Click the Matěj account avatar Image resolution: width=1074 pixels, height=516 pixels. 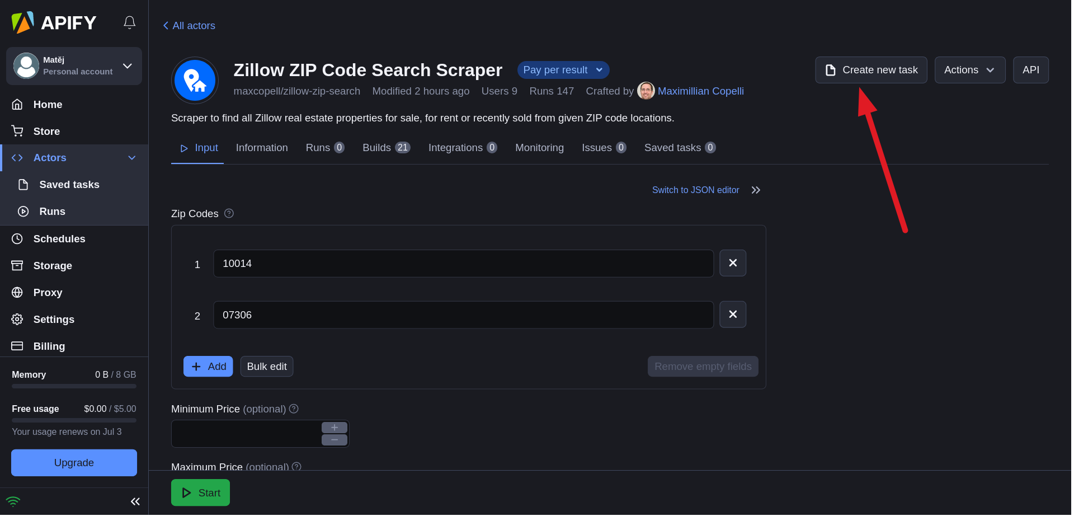pos(26,66)
